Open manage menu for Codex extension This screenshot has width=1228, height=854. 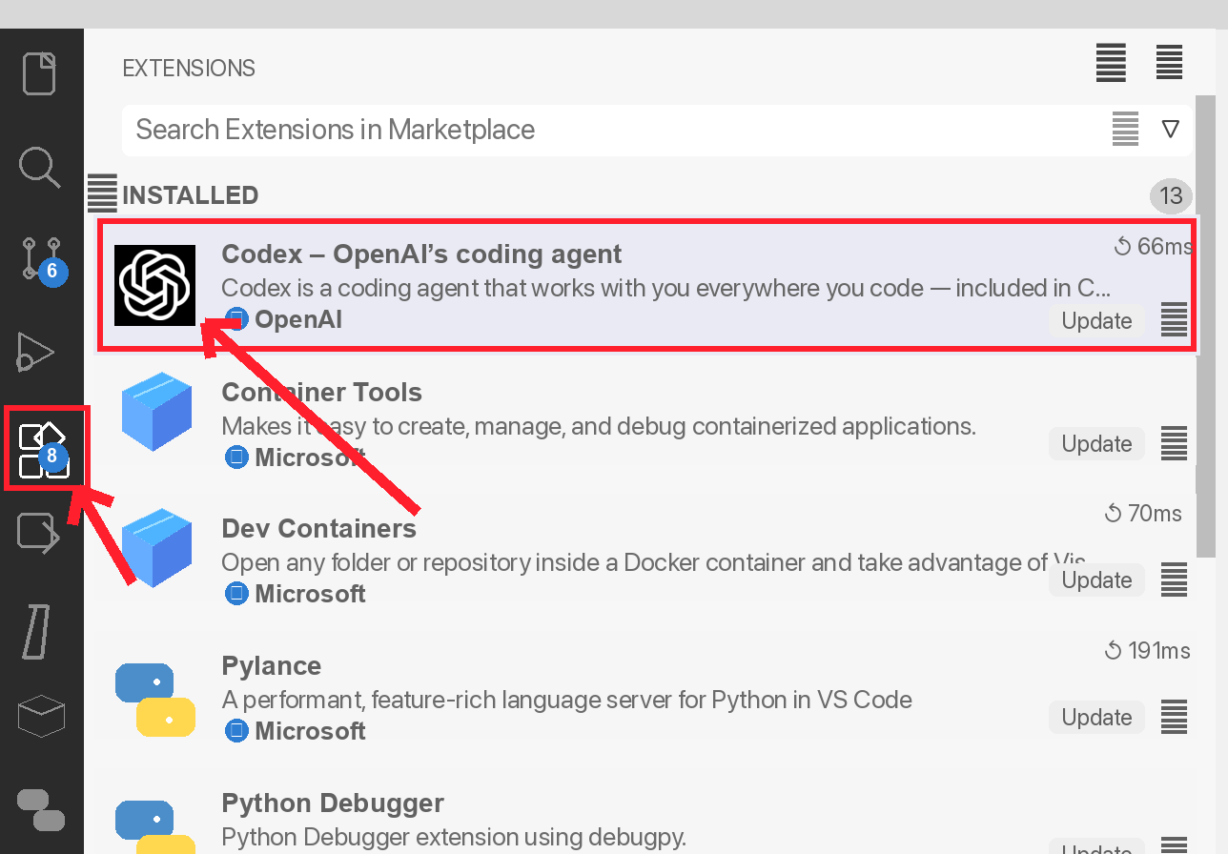point(1175,319)
